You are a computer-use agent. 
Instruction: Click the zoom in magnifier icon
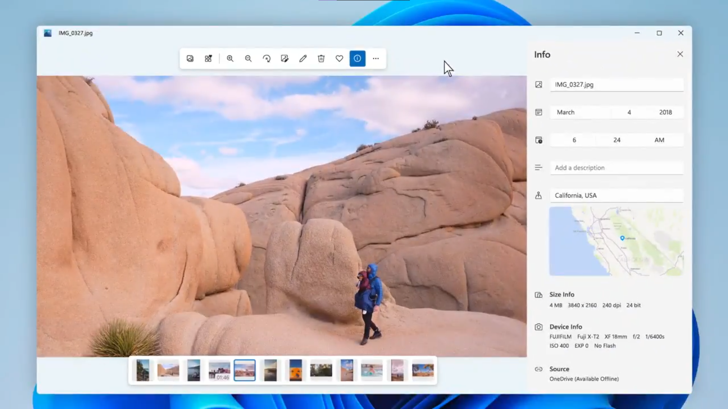point(230,59)
